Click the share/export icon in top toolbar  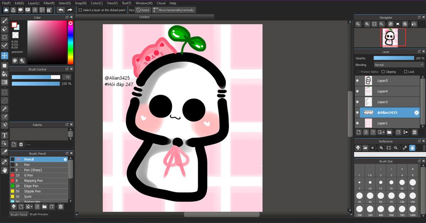[13, 10]
